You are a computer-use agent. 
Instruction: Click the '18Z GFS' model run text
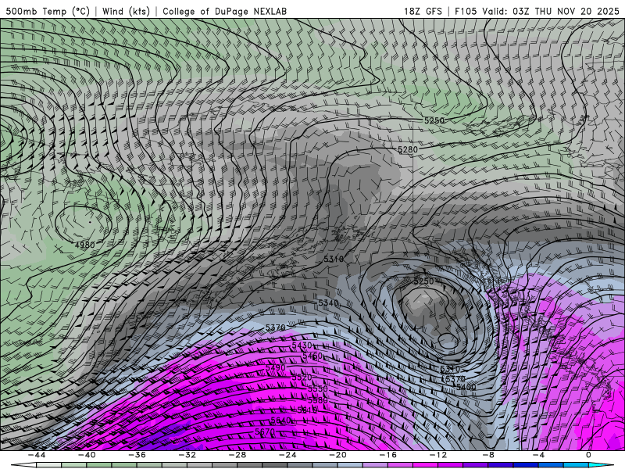coord(423,11)
